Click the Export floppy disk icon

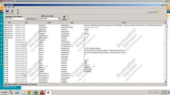(x=7, y=11)
